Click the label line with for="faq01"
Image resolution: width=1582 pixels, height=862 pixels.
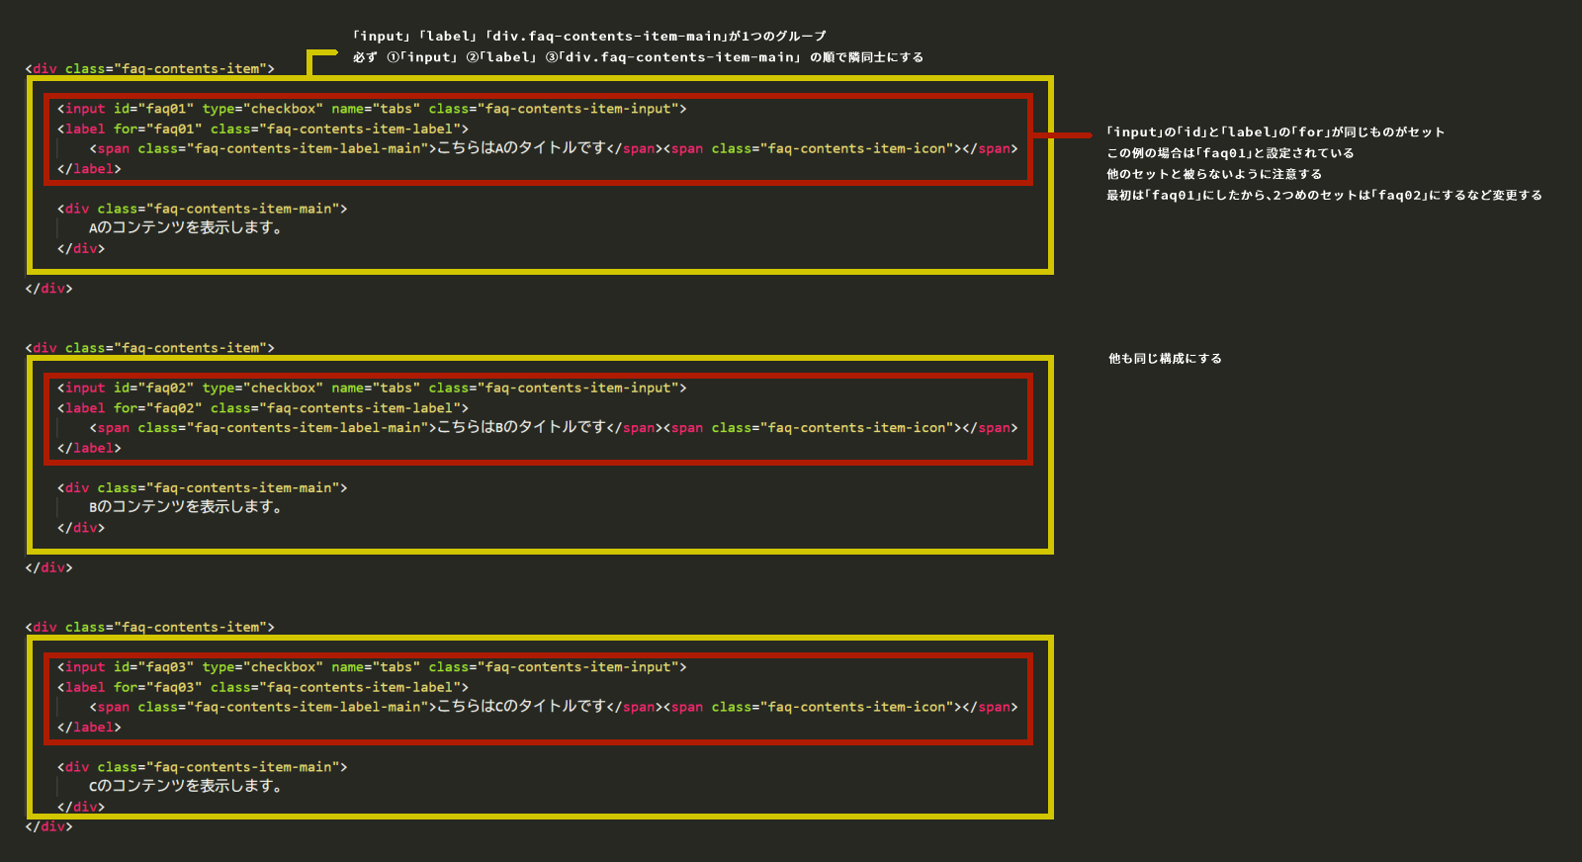tap(262, 129)
